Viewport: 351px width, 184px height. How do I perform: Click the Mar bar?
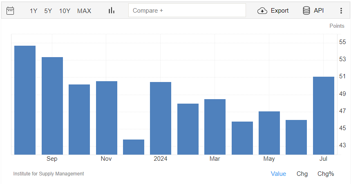pyautogui.click(x=215, y=127)
